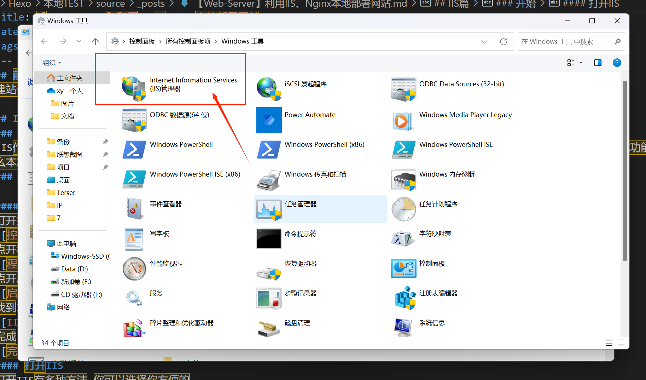Open Internet Information Services (IIS) manager icon
This screenshot has height=380, width=646.
[134, 88]
